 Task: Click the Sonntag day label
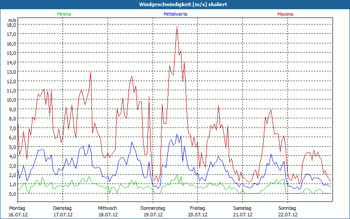pyautogui.click(x=287, y=208)
